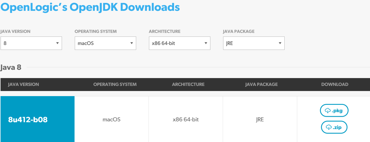370x142 pixels.
Task: Click the Operating System table column header
Action: (115, 84)
